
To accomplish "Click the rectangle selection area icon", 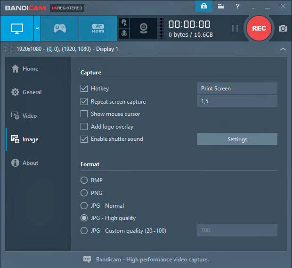I will 9,49.
